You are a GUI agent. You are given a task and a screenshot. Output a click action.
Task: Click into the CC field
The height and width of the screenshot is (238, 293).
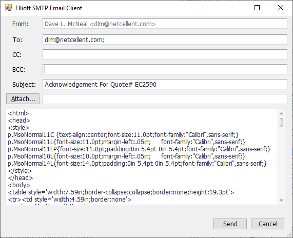pos(165,54)
